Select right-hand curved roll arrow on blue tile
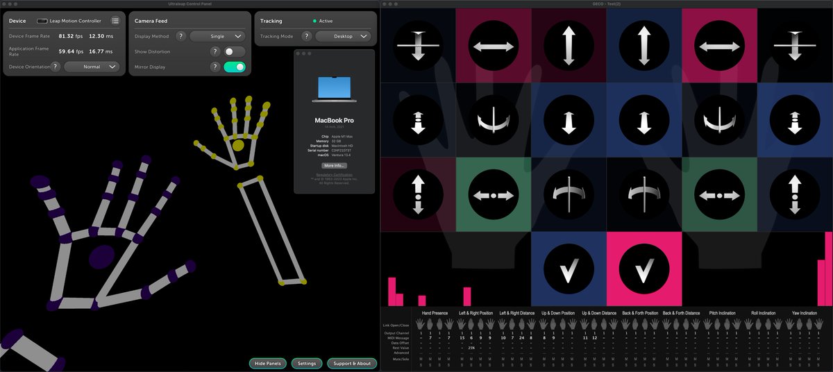833x372 pixels. [x=719, y=120]
